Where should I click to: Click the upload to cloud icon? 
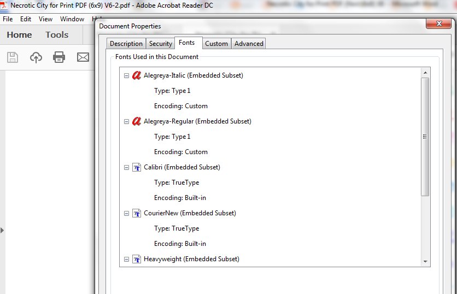click(36, 57)
